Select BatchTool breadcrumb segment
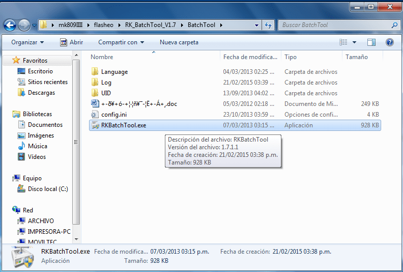This screenshot has width=403, height=272. 201,25
